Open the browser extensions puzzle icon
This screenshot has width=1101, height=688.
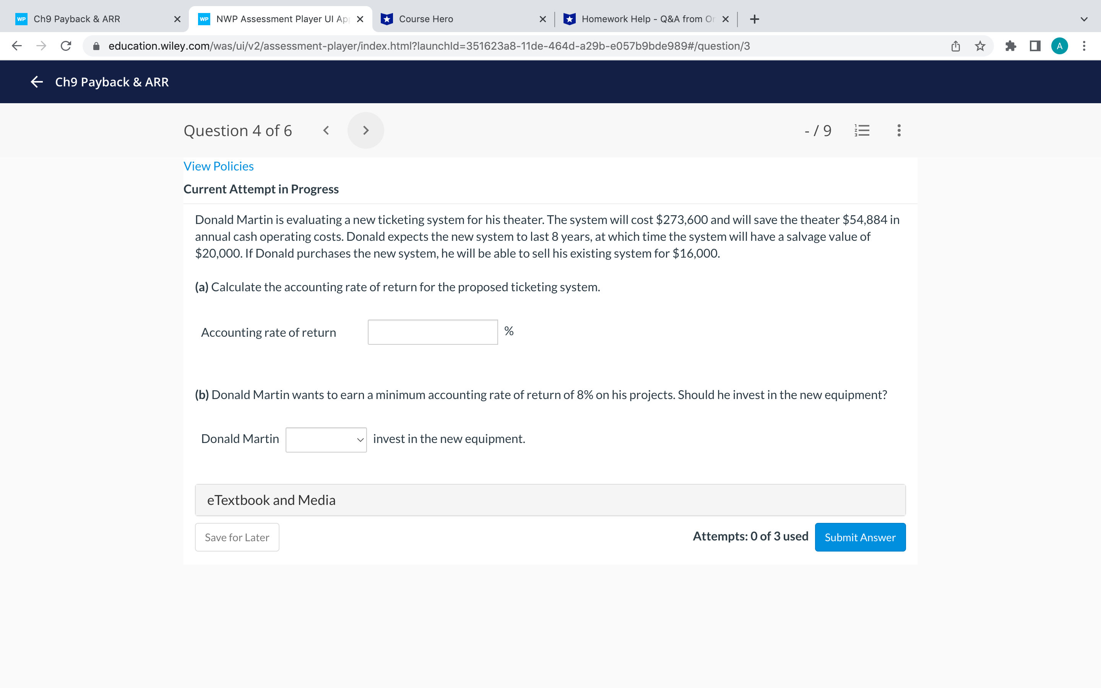(x=1010, y=46)
